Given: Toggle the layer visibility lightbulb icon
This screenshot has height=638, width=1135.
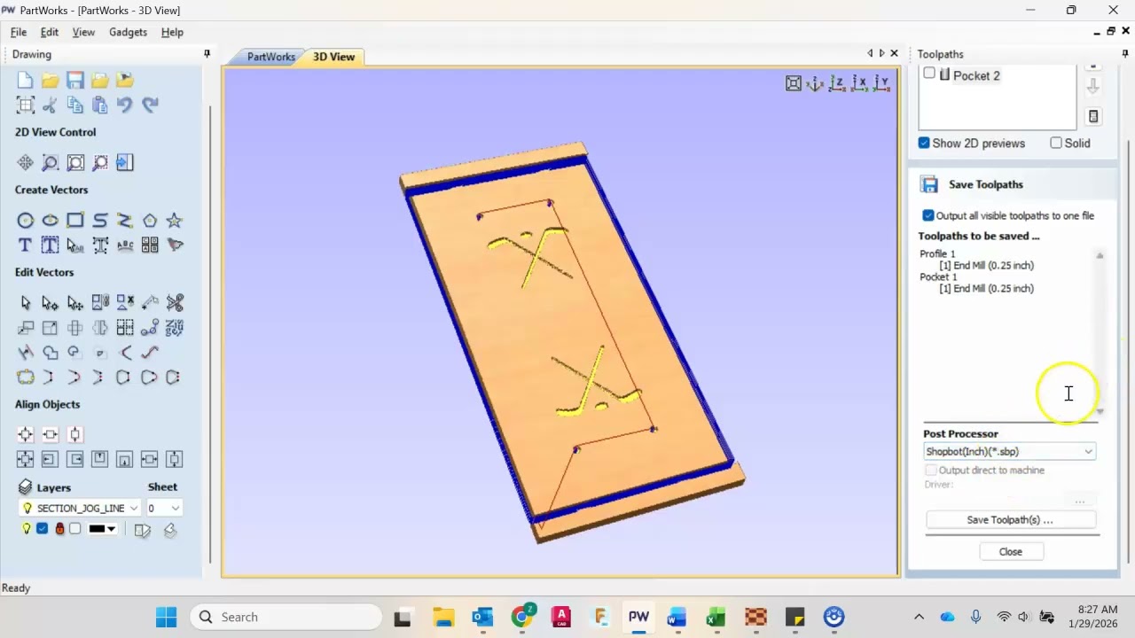Looking at the screenshot, I should click(x=27, y=529).
